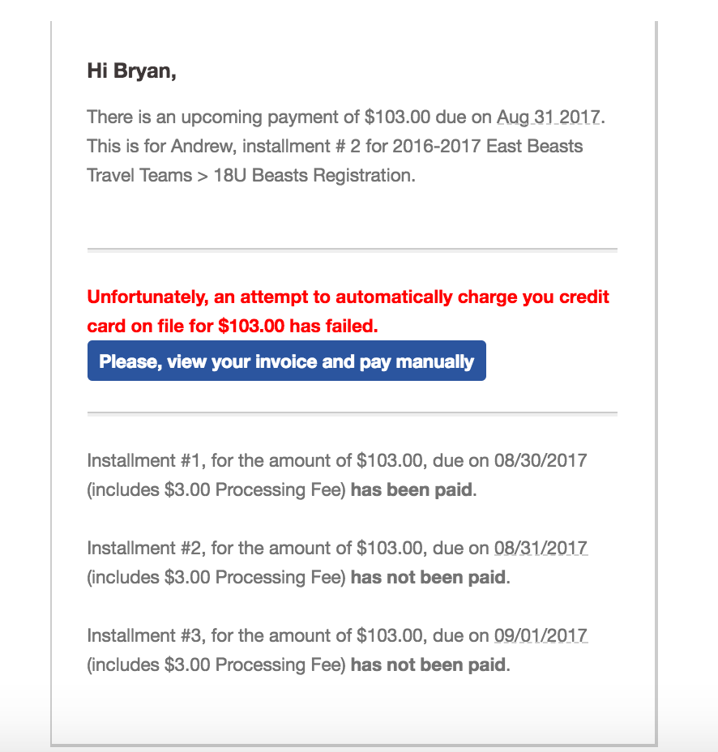Click the 18U Beasts Registration text
Viewport: 718px width, 752px height.
pyautogui.click(x=314, y=176)
